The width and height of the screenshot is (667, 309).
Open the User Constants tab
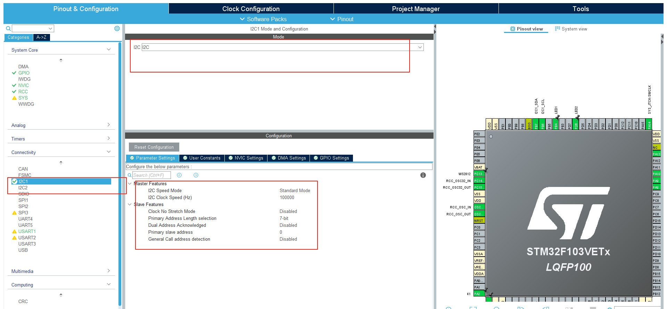tap(202, 158)
